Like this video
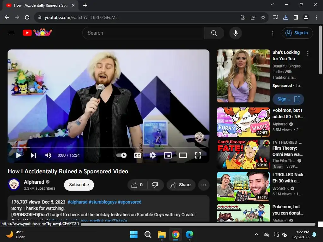Screen dimensions: 323x242 [137, 185]
